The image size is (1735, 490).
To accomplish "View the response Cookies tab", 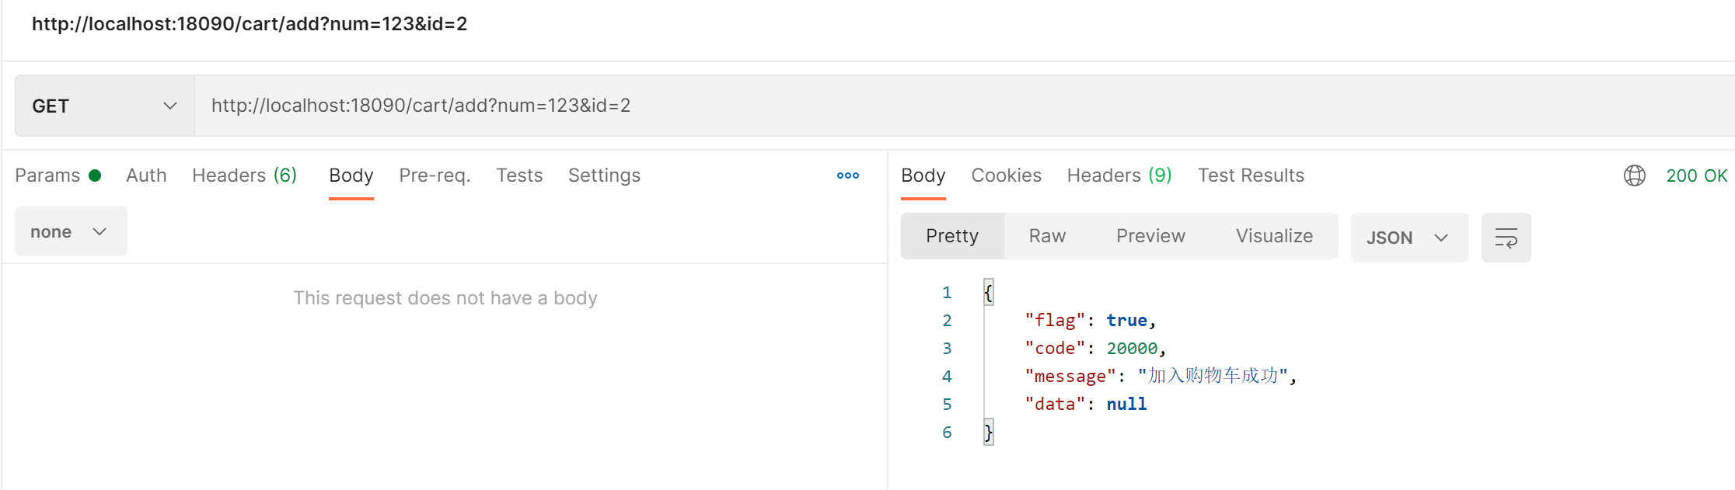I will pyautogui.click(x=1006, y=175).
